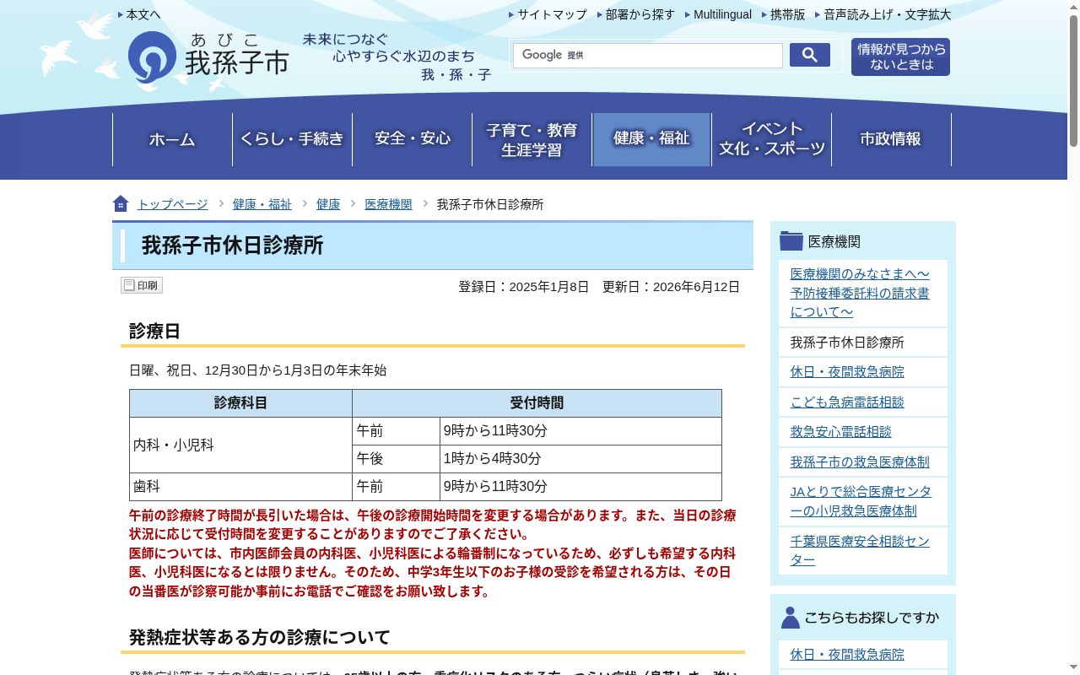Click the 受付時間 table header
Viewport: 1080px width, 675px height.
click(x=537, y=403)
